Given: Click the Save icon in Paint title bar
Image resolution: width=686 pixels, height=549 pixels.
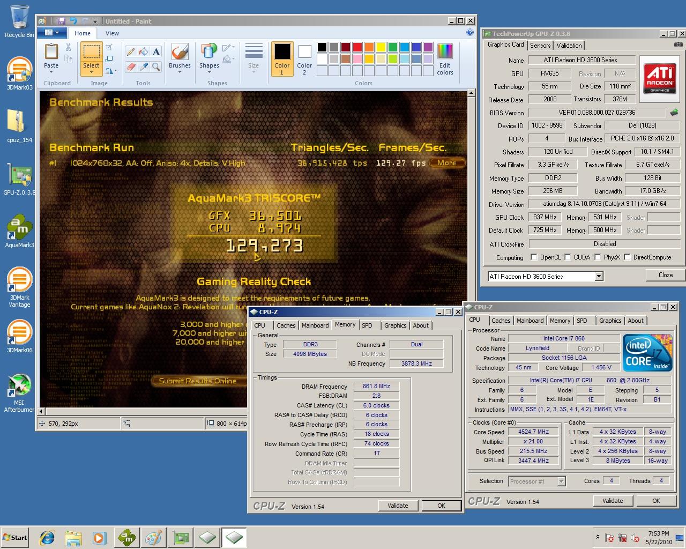Looking at the screenshot, I should [x=62, y=21].
